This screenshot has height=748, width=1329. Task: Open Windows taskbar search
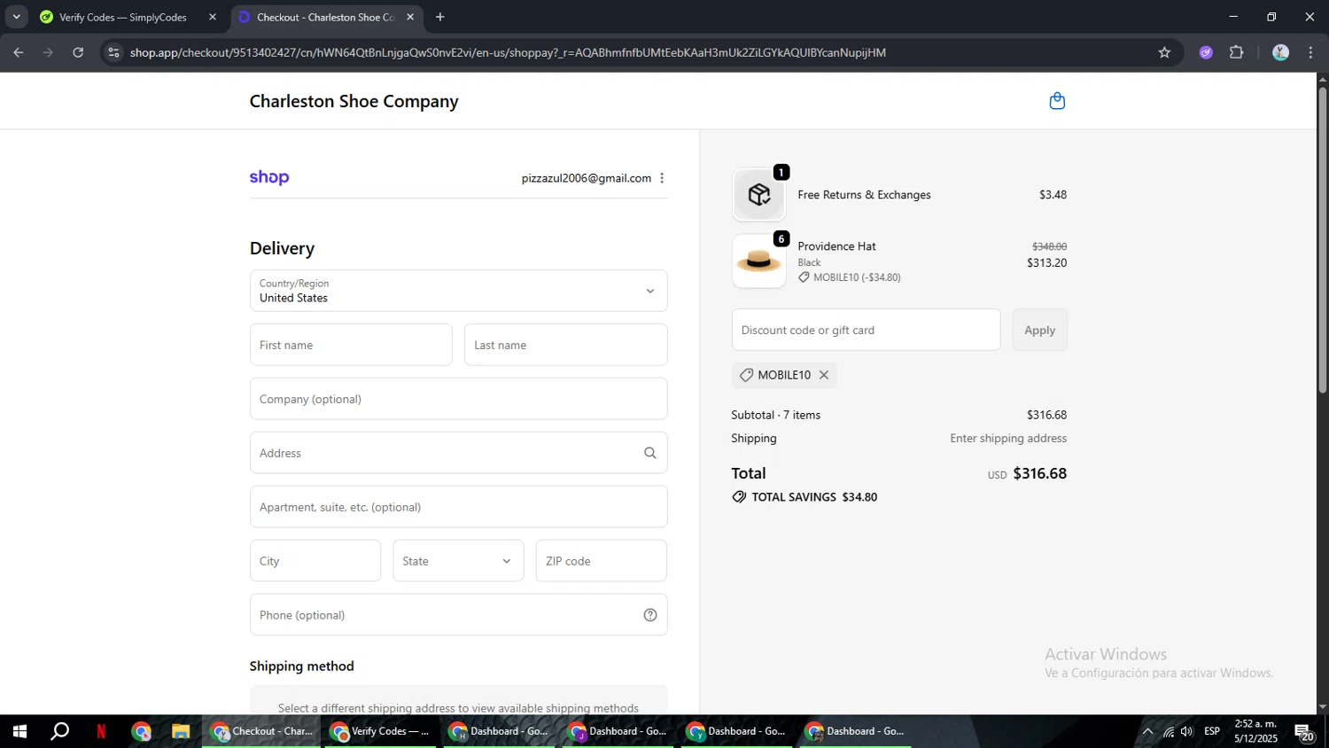pyautogui.click(x=59, y=732)
